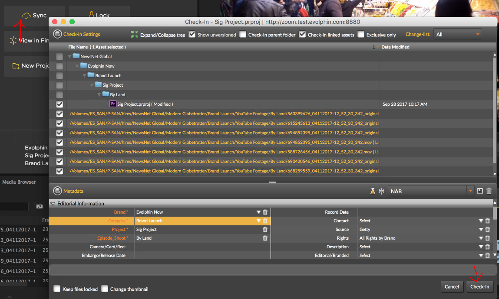Clear Episode_Shoot field with its trash icon
The height and width of the screenshot is (299, 499).
point(265,238)
